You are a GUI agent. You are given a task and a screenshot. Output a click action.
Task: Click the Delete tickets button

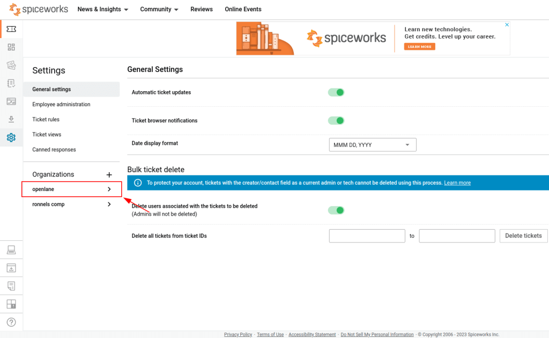[523, 236]
